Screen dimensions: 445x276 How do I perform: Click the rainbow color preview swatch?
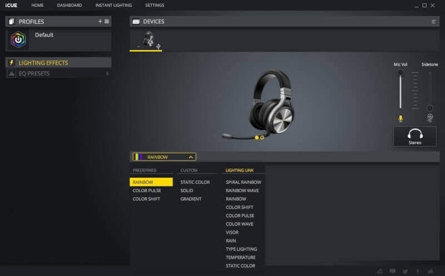(138, 157)
